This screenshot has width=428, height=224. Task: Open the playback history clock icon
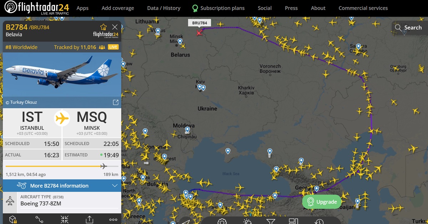click(x=319, y=222)
